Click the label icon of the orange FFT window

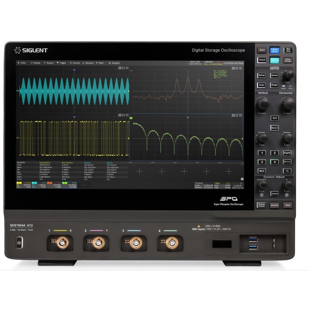241,68
